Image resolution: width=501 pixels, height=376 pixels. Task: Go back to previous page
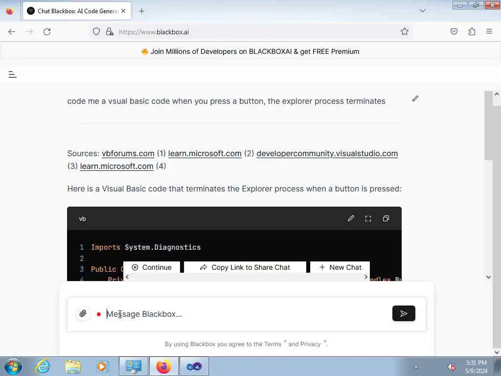click(12, 32)
